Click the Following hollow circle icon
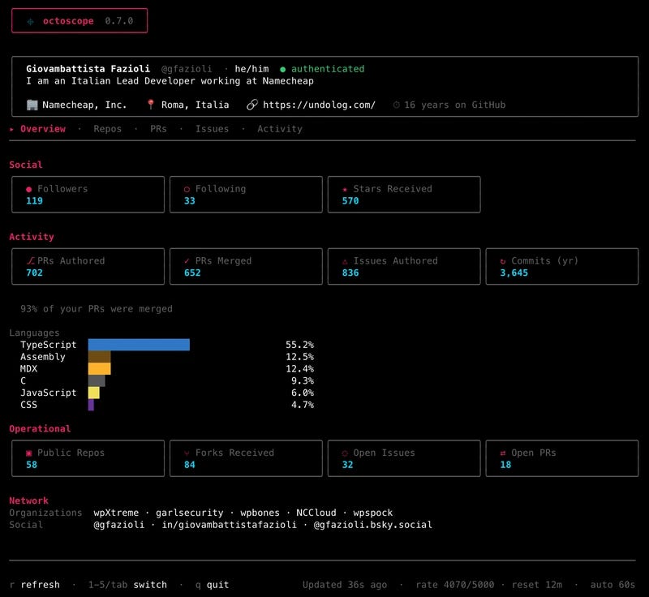649x597 pixels. click(x=187, y=190)
